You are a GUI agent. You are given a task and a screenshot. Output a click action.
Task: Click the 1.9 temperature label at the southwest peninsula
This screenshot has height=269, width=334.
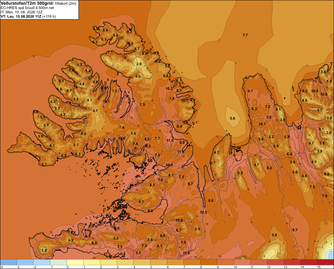44,251
